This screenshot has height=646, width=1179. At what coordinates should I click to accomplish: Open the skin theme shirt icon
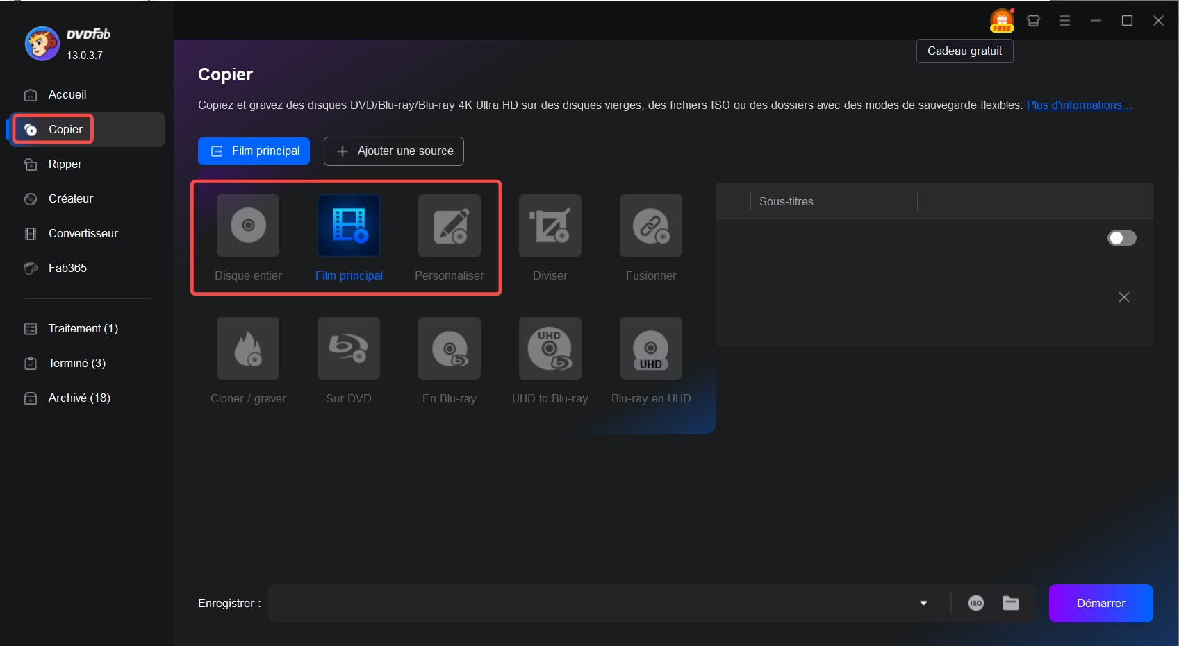tap(1033, 21)
